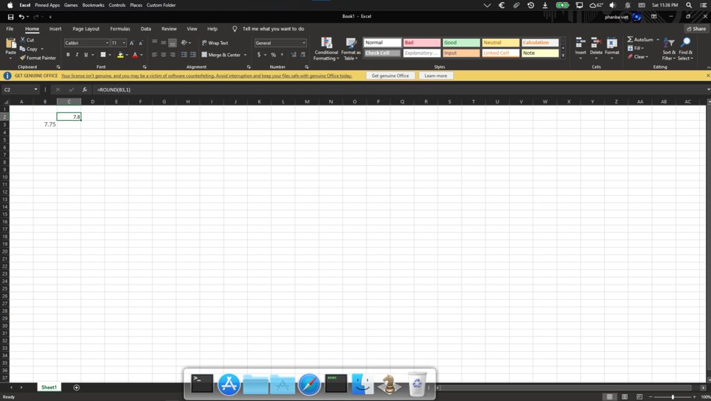Click the Get genuine Office button
This screenshot has width=711, height=401.
click(390, 76)
